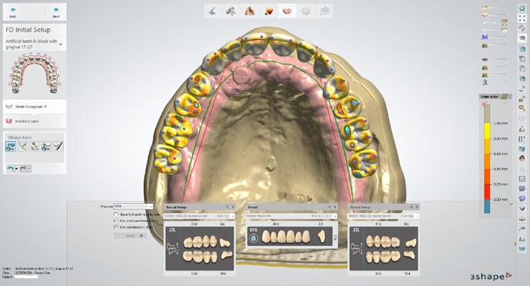Click the undo arrow icon
This screenshot has width=530, height=286.
coord(11,168)
